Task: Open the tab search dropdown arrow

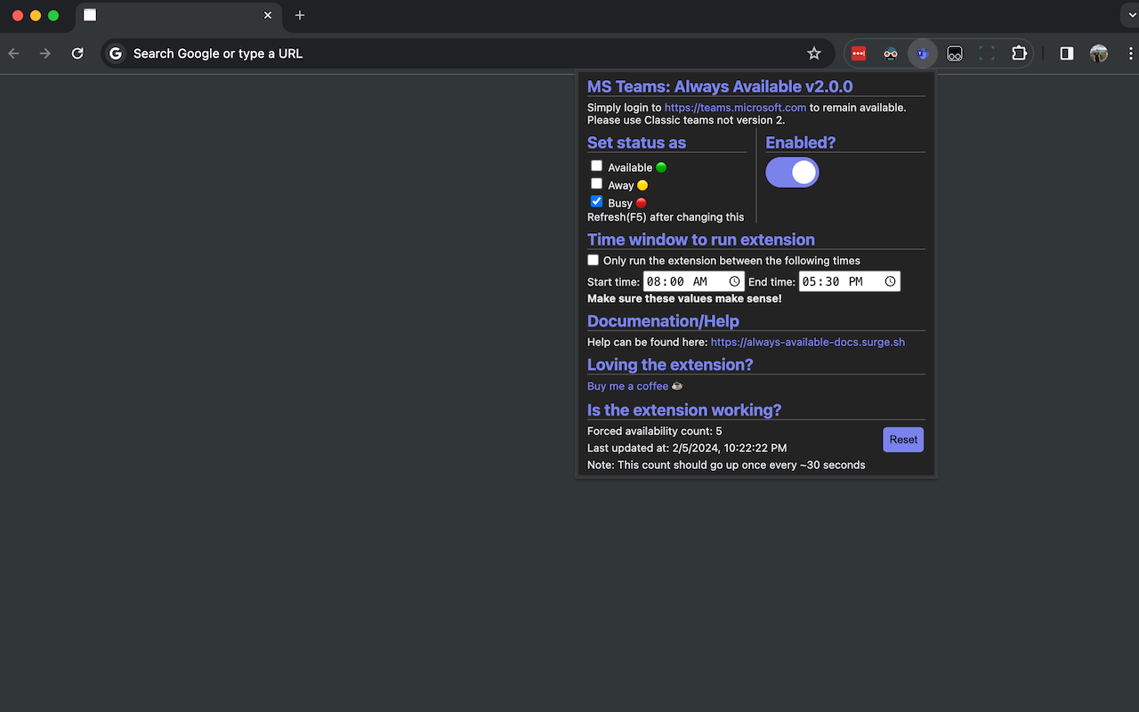Action: click(x=1129, y=15)
